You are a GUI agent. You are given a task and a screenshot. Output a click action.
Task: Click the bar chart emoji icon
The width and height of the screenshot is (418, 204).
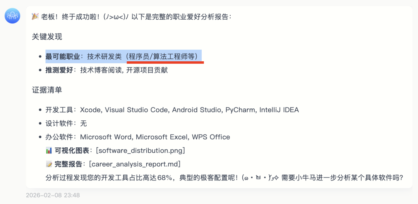coord(49,150)
